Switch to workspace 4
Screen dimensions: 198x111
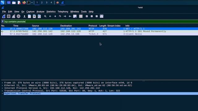51,2
